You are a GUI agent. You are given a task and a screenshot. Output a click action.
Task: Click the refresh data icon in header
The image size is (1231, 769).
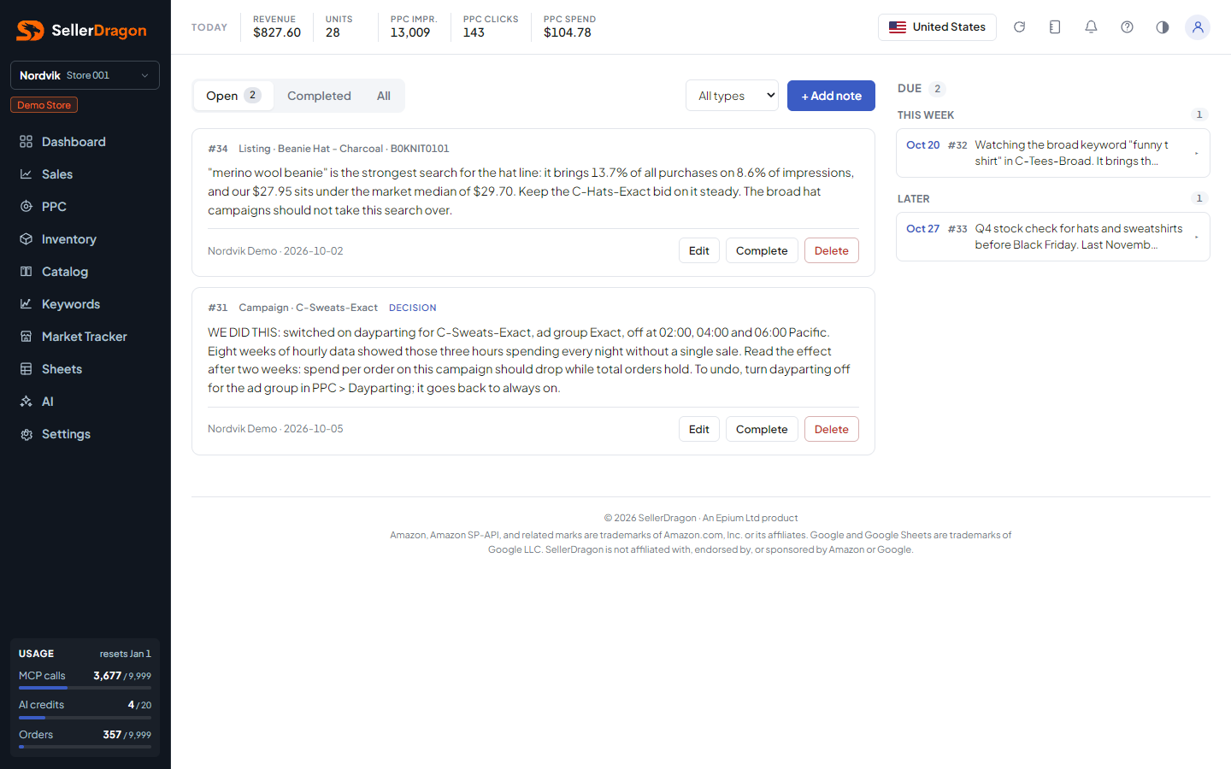[x=1019, y=27]
